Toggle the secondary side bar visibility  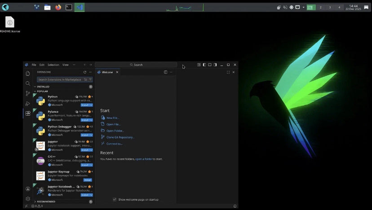[x=215, y=65]
